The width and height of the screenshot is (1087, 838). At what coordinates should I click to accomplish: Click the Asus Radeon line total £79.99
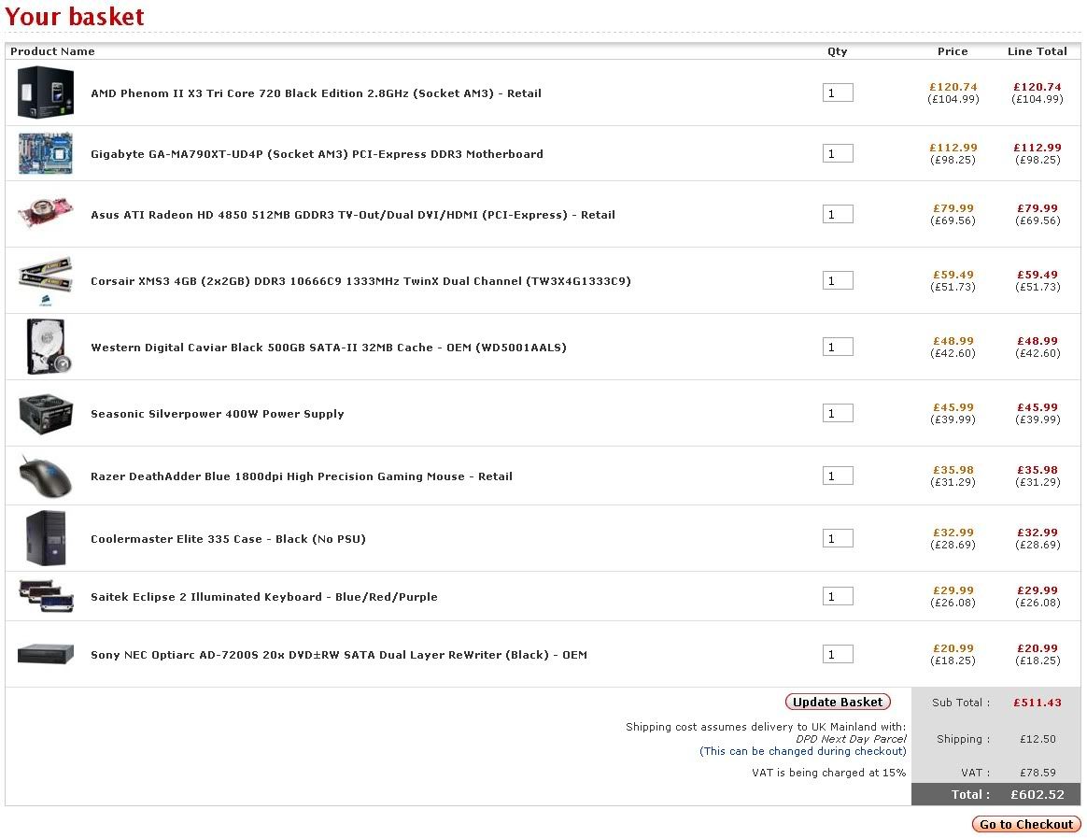[x=1038, y=208]
